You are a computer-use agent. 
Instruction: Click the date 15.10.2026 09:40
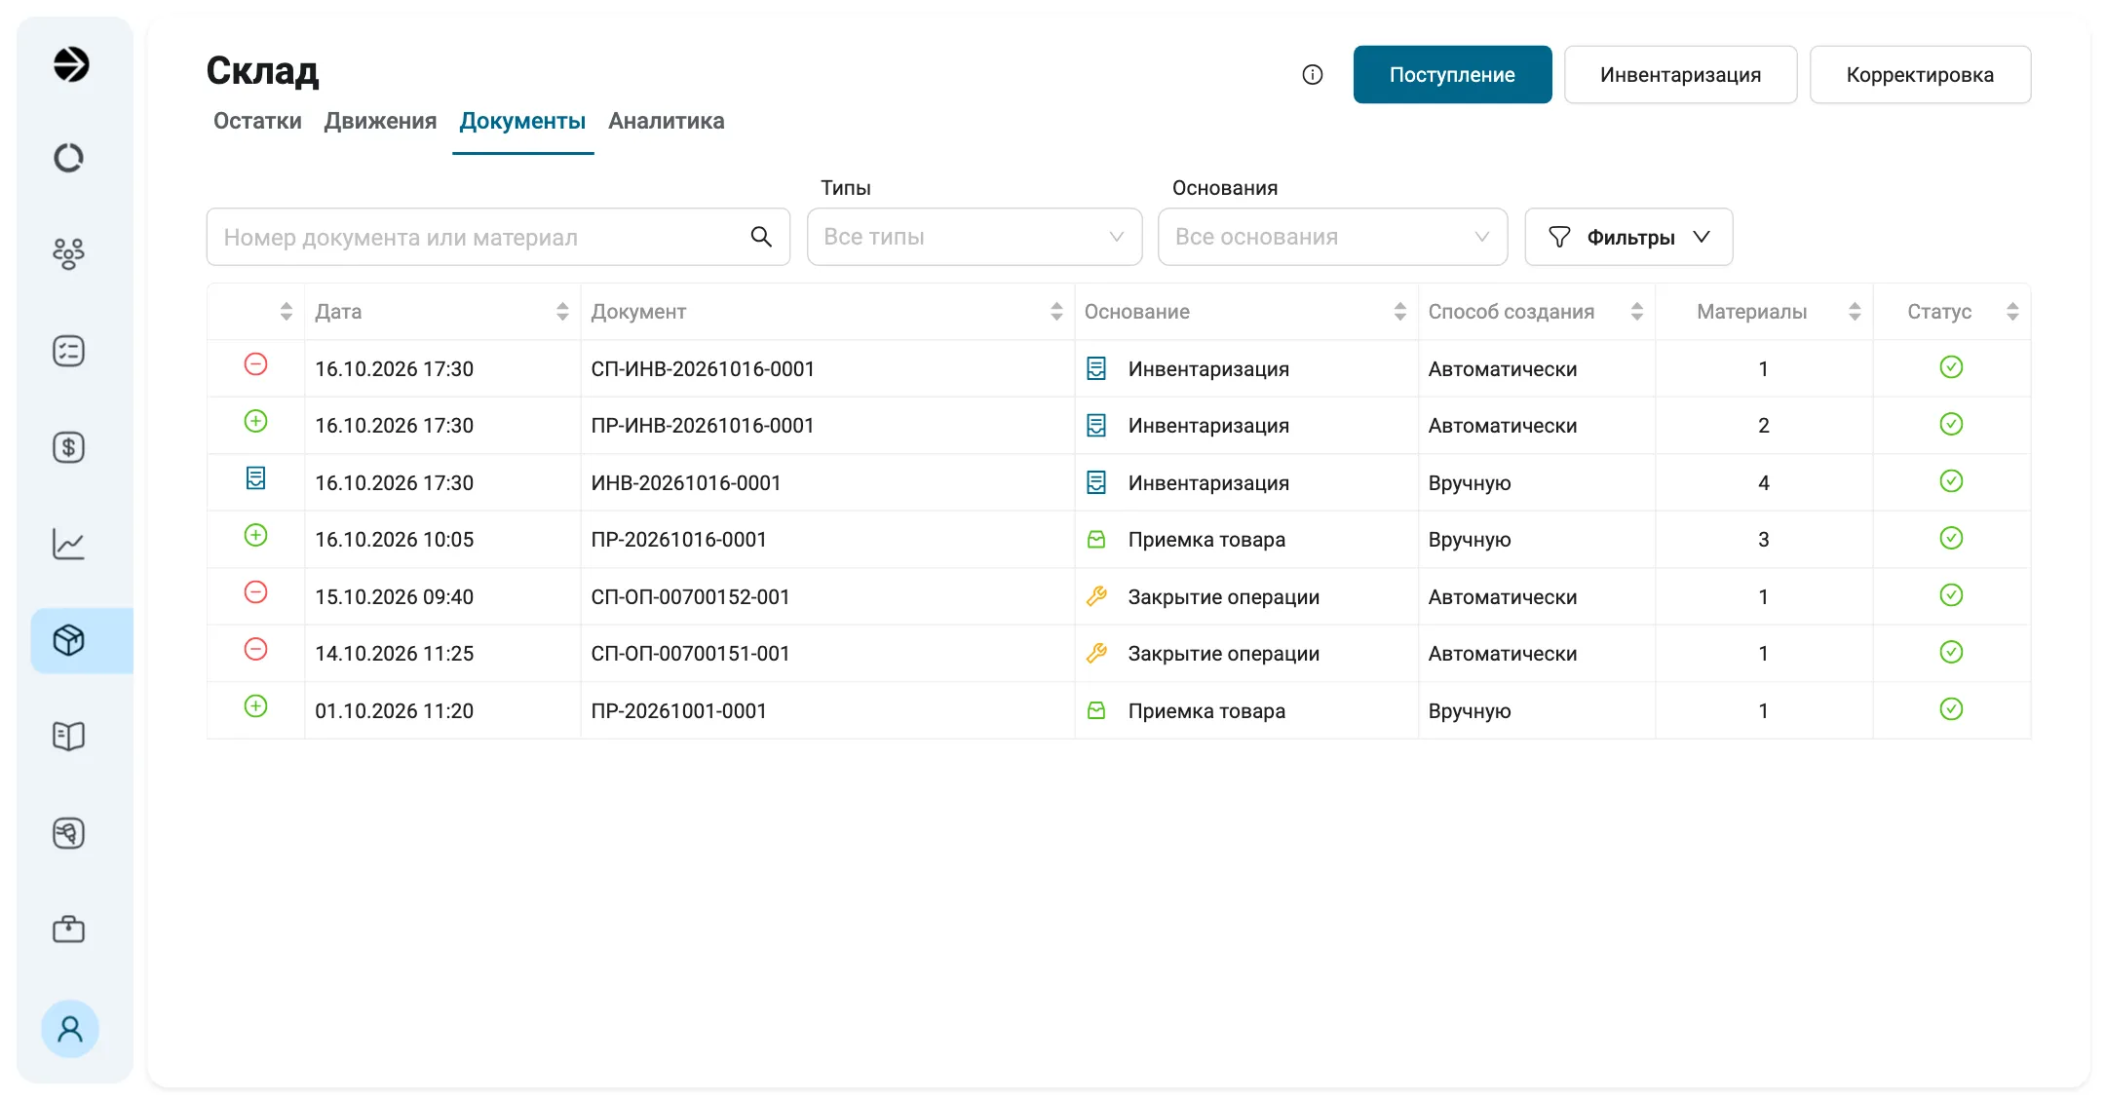pos(394,597)
